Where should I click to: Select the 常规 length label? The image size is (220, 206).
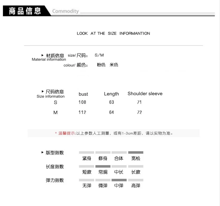click(103, 172)
